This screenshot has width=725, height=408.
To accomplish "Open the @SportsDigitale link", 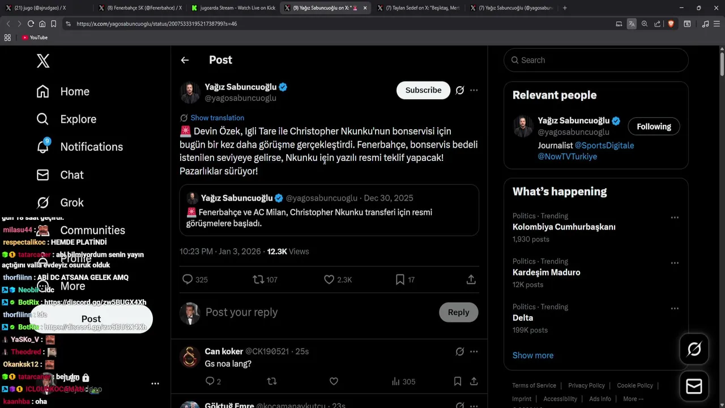I will tap(604, 145).
